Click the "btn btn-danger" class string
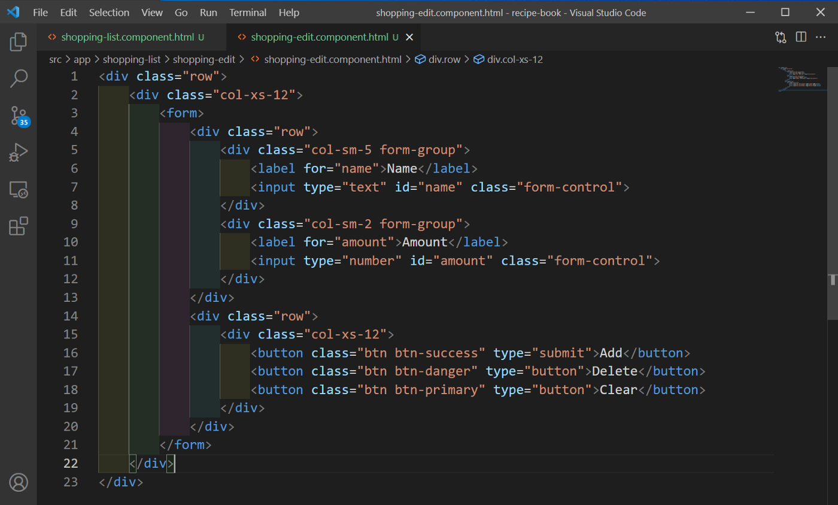The image size is (838, 505). [418, 371]
